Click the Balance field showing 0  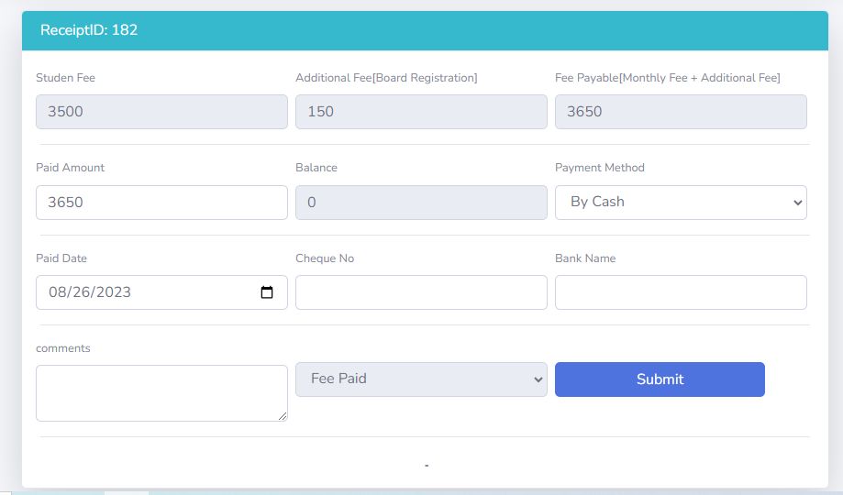coord(421,203)
